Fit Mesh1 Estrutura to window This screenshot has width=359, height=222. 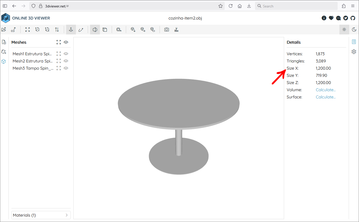[59, 54]
